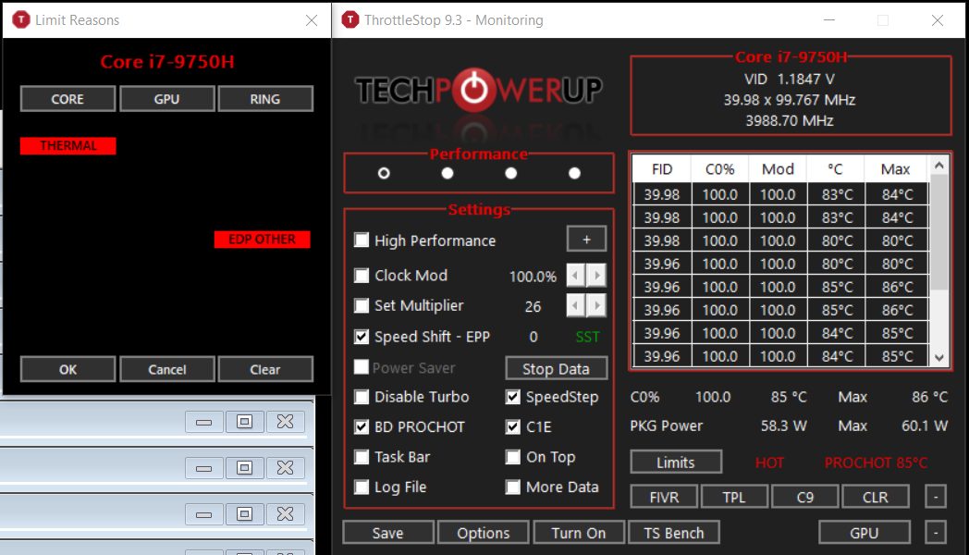Uncheck Speed Shift - EPP checkbox

tap(362, 337)
